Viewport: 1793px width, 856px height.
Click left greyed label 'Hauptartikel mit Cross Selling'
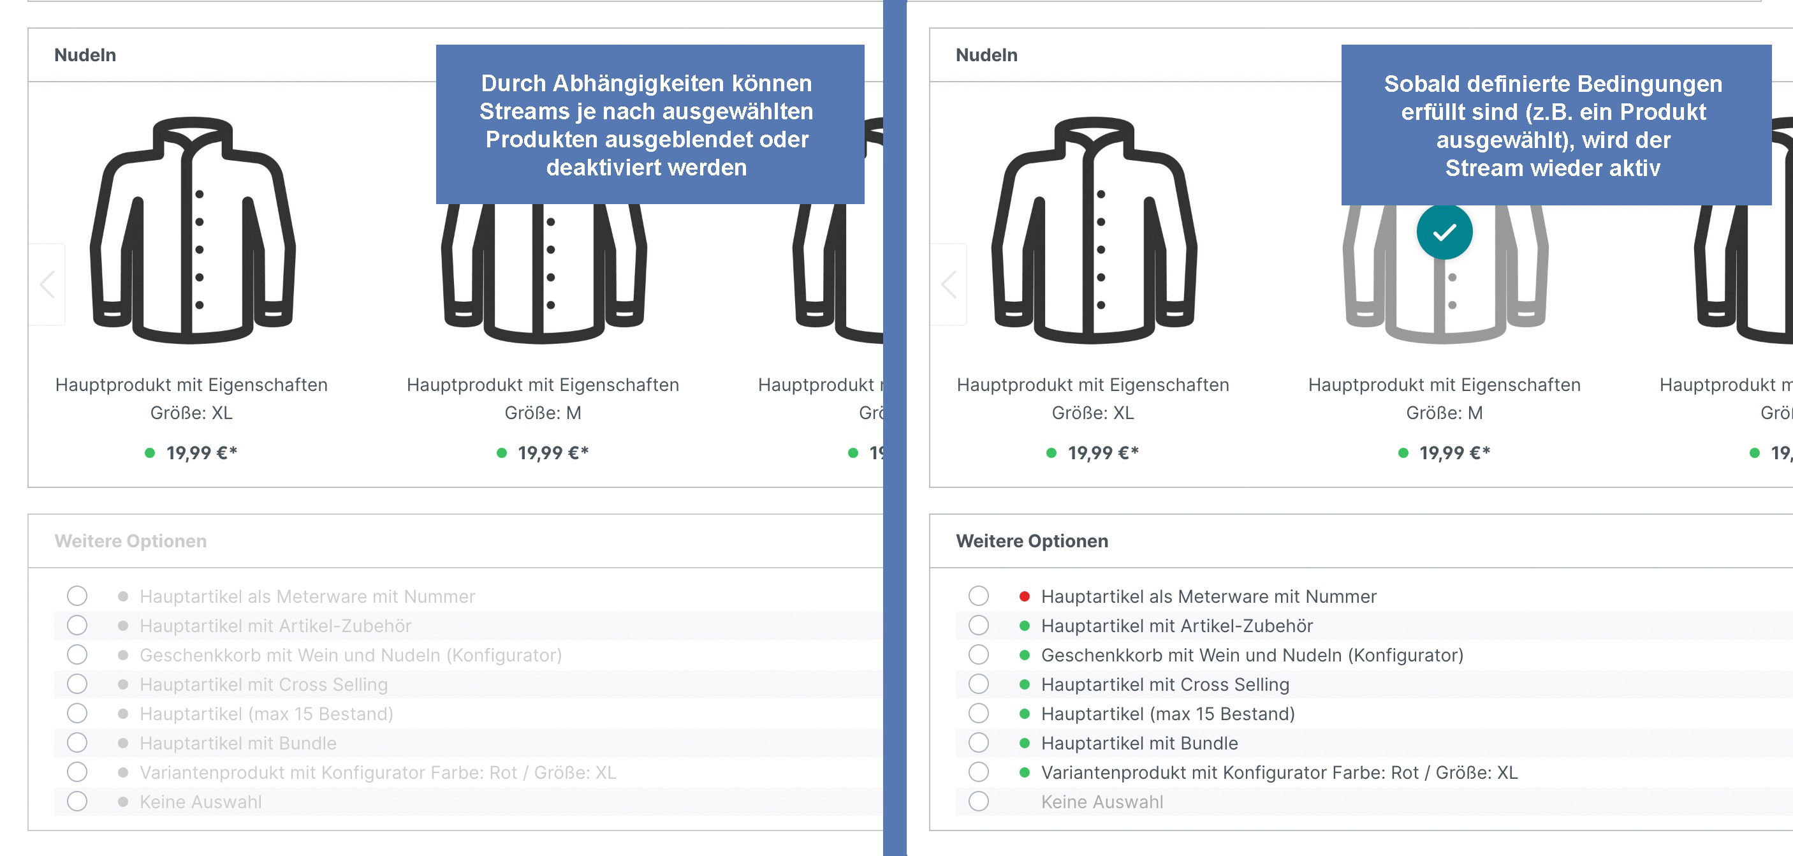pyautogui.click(x=264, y=684)
